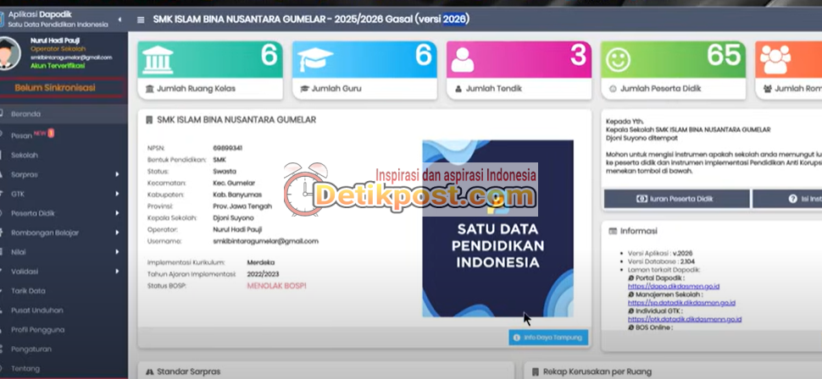Click the count 65 on Peserta Didik card

pos(724,54)
